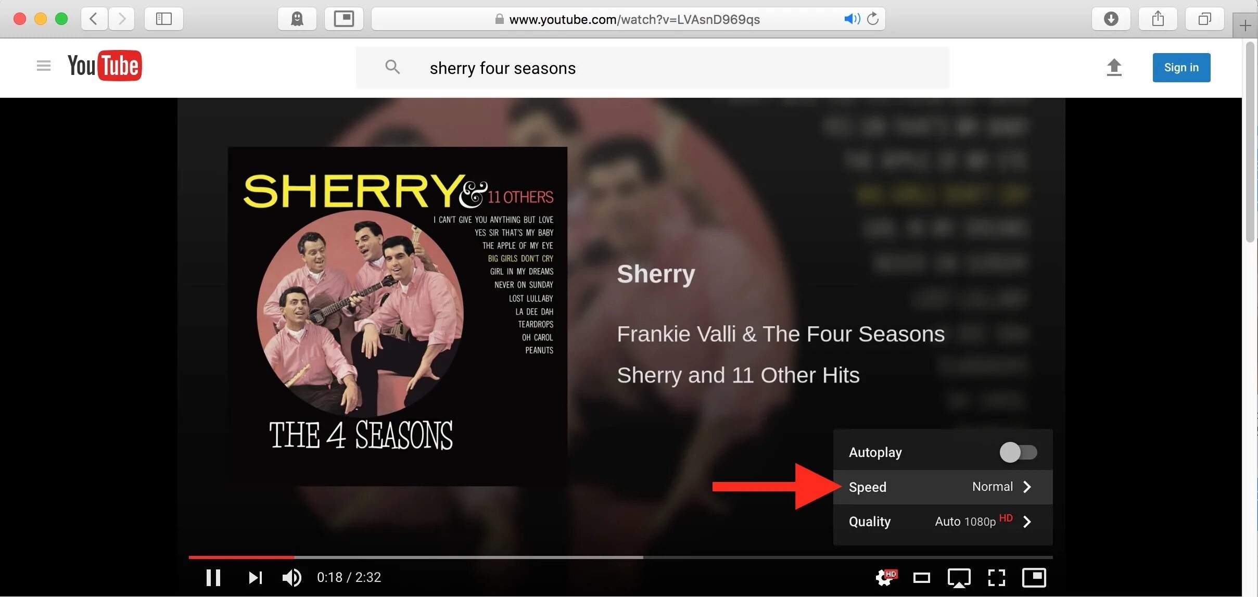The image size is (1258, 597).
Task: Click the AirPlay icon in player
Action: (x=959, y=577)
